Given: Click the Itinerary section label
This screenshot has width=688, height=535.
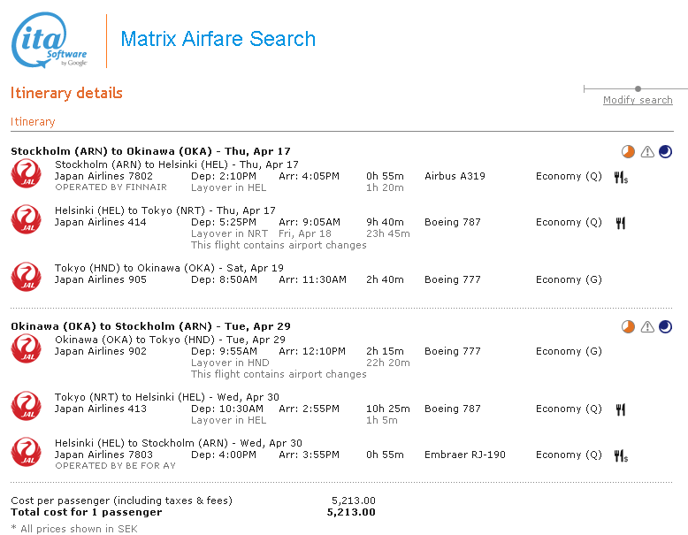Looking at the screenshot, I should click(33, 122).
